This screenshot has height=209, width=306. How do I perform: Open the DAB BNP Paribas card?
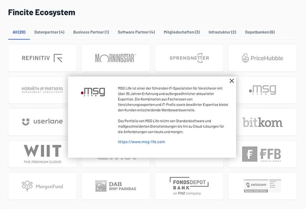tap(116, 186)
